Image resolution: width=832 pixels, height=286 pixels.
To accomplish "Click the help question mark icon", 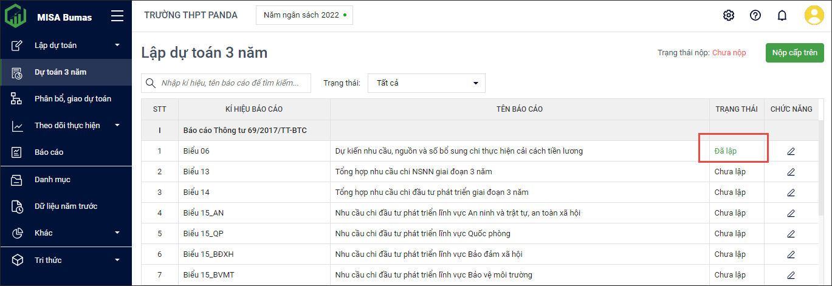I will [x=755, y=16].
